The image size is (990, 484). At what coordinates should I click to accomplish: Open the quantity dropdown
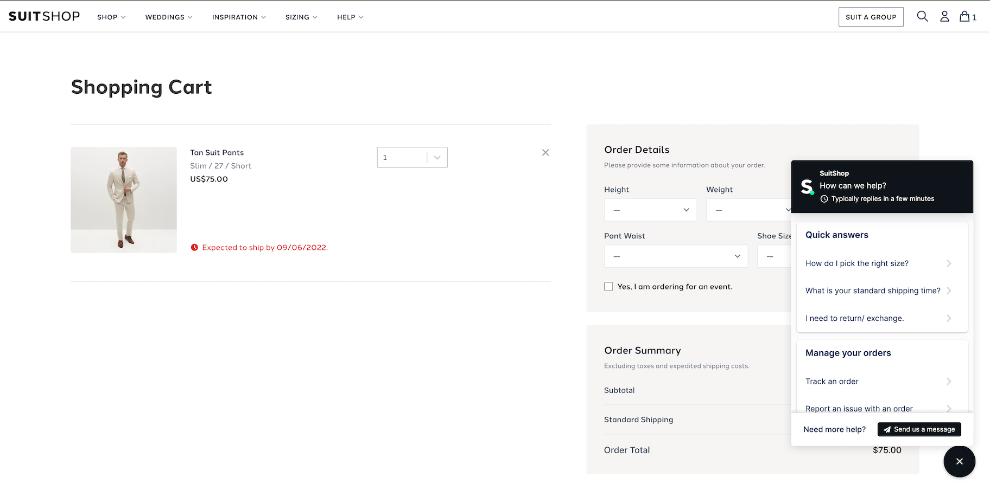pos(412,158)
